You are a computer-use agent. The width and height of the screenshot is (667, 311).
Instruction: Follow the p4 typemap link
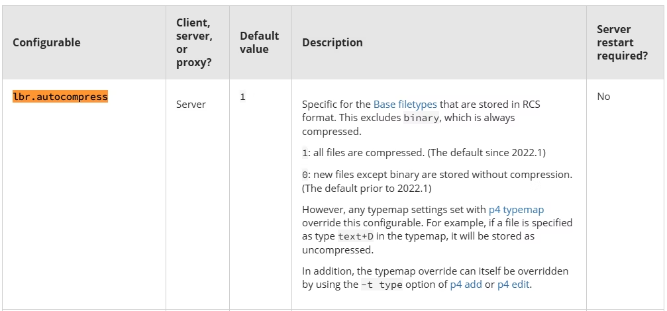pos(516,210)
